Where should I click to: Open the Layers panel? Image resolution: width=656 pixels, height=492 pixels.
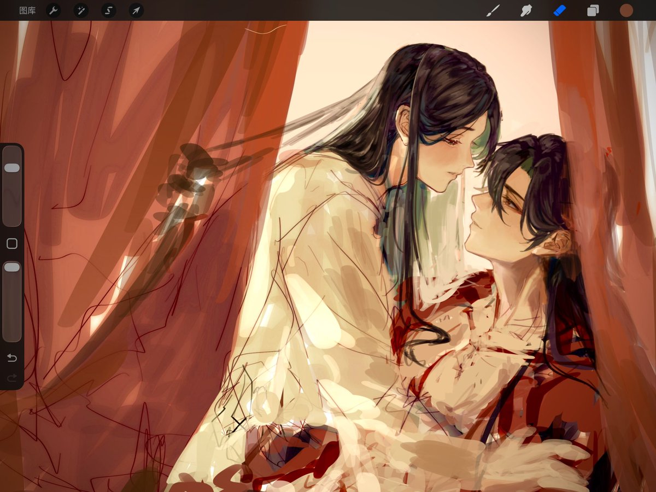(x=593, y=10)
